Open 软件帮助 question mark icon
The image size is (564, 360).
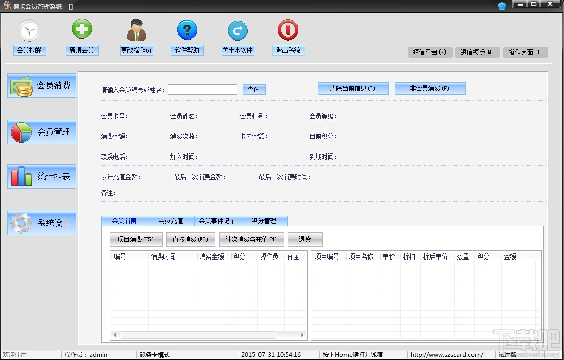(187, 30)
